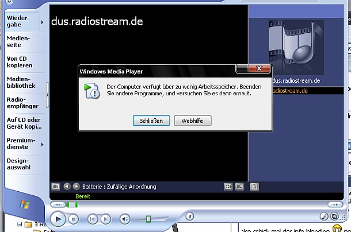Switch to skin mode icon
Viewport: 351px width, 232px height.
(x=334, y=216)
